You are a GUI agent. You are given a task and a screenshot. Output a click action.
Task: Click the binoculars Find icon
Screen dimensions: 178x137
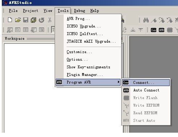point(146,20)
